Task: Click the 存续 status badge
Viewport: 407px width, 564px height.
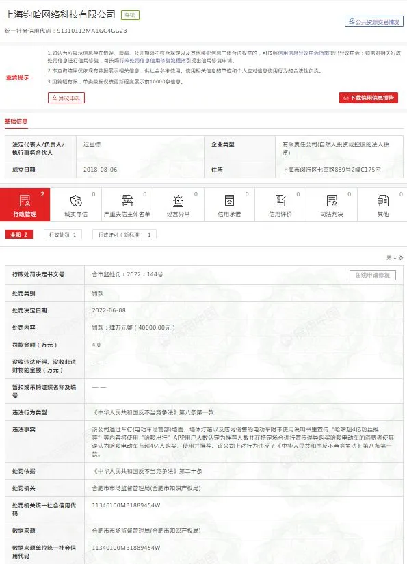Action: coord(130,15)
